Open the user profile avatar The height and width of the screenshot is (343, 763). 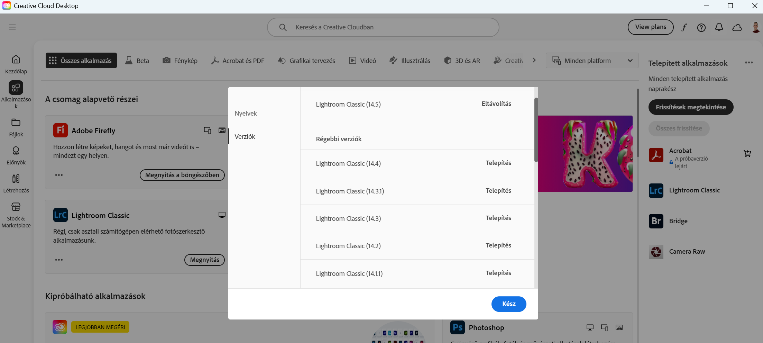[756, 27]
